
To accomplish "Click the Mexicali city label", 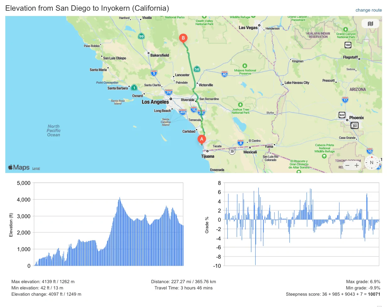I will tap(250, 152).
